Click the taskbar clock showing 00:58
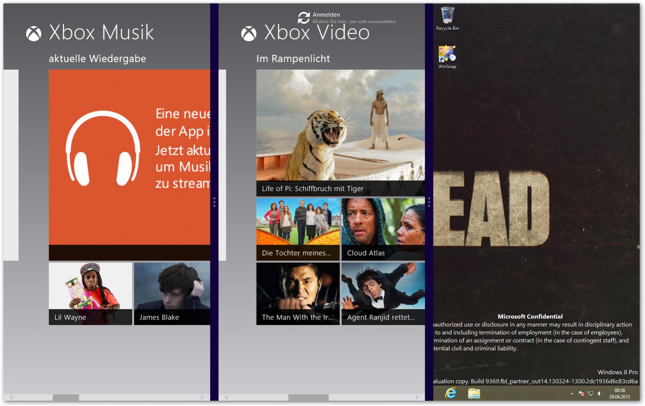 coord(620,390)
